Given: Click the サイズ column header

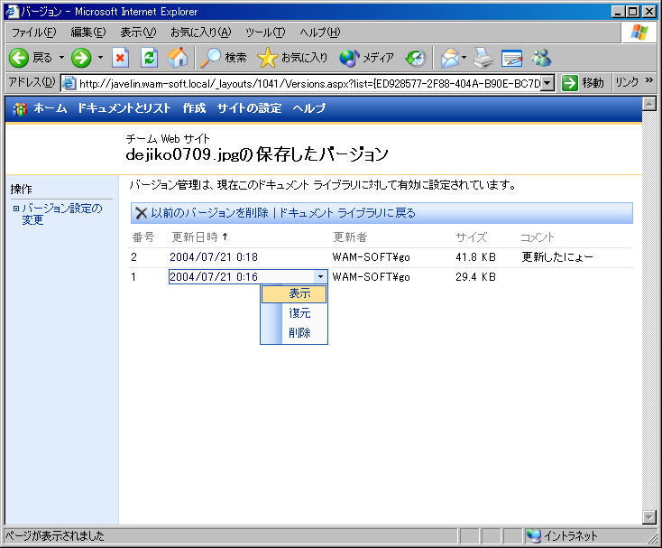Looking at the screenshot, I should 471,237.
